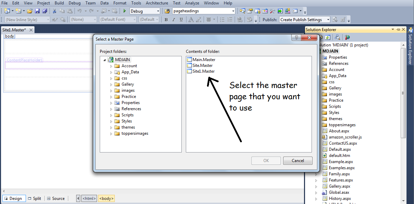This screenshot has height=204, width=414.
Task: Select the Cut icon in the toolbar
Action: [54, 11]
